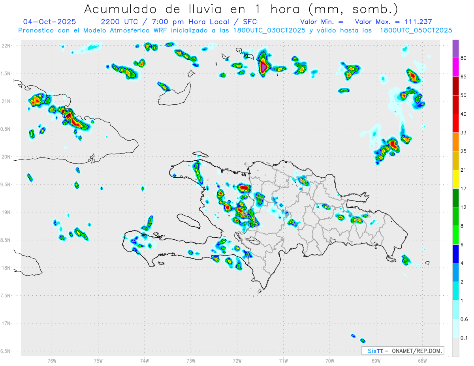
Task: Click the '71W' longitude label
Action: tap(283, 360)
